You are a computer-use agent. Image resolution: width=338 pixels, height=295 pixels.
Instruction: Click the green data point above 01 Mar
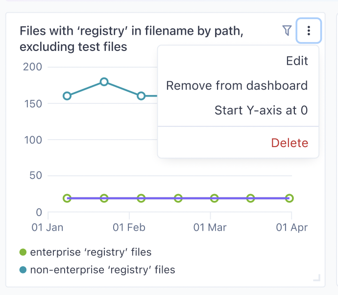coord(215,198)
